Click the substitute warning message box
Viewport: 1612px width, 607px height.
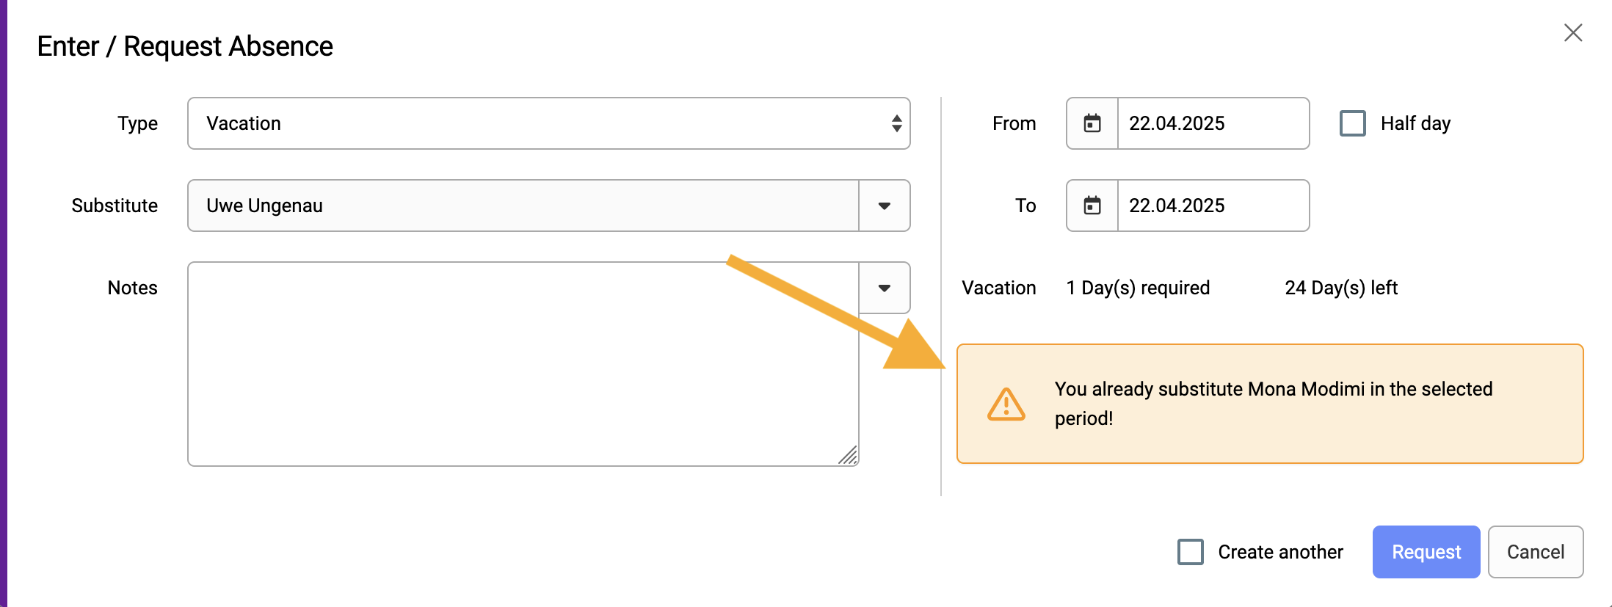click(1270, 404)
